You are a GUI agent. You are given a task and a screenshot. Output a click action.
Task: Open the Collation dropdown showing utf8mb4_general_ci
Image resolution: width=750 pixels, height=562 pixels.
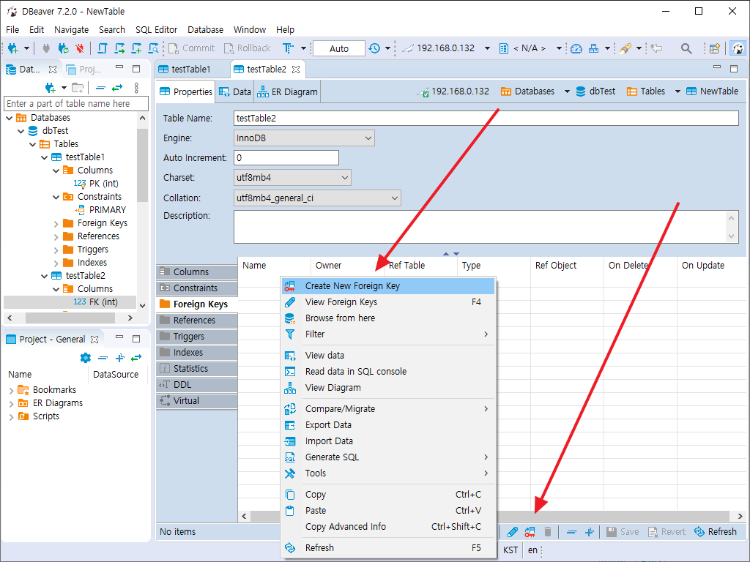pyautogui.click(x=317, y=198)
